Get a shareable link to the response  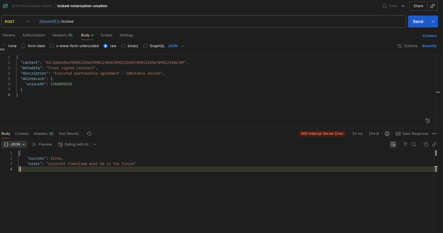coord(434,144)
